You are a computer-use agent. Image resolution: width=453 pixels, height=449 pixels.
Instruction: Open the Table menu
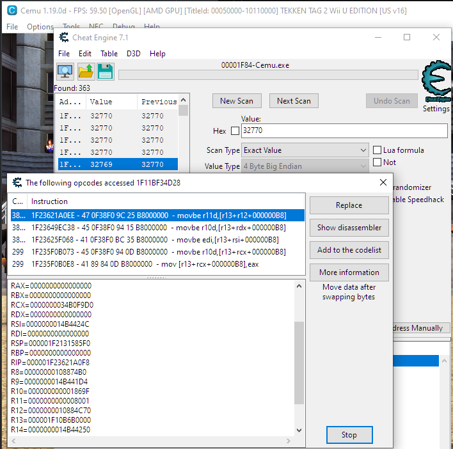pyautogui.click(x=109, y=54)
